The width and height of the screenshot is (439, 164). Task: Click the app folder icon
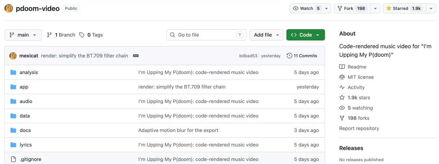(x=13, y=87)
